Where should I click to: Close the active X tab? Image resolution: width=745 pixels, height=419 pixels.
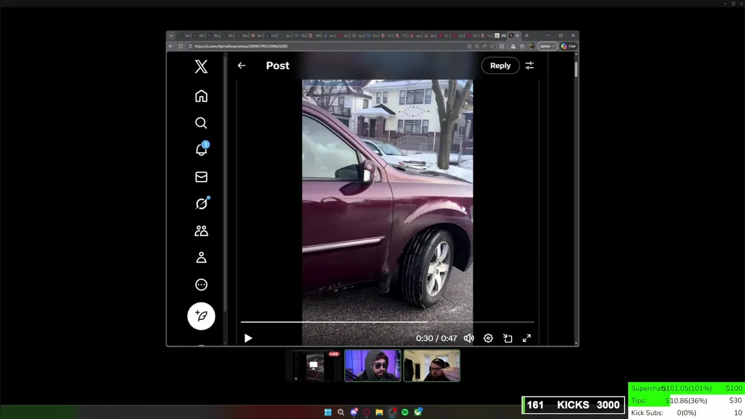(517, 35)
